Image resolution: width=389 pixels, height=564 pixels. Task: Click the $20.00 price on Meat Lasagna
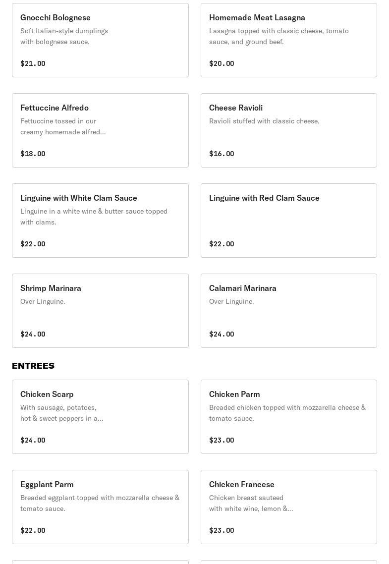pos(222,63)
